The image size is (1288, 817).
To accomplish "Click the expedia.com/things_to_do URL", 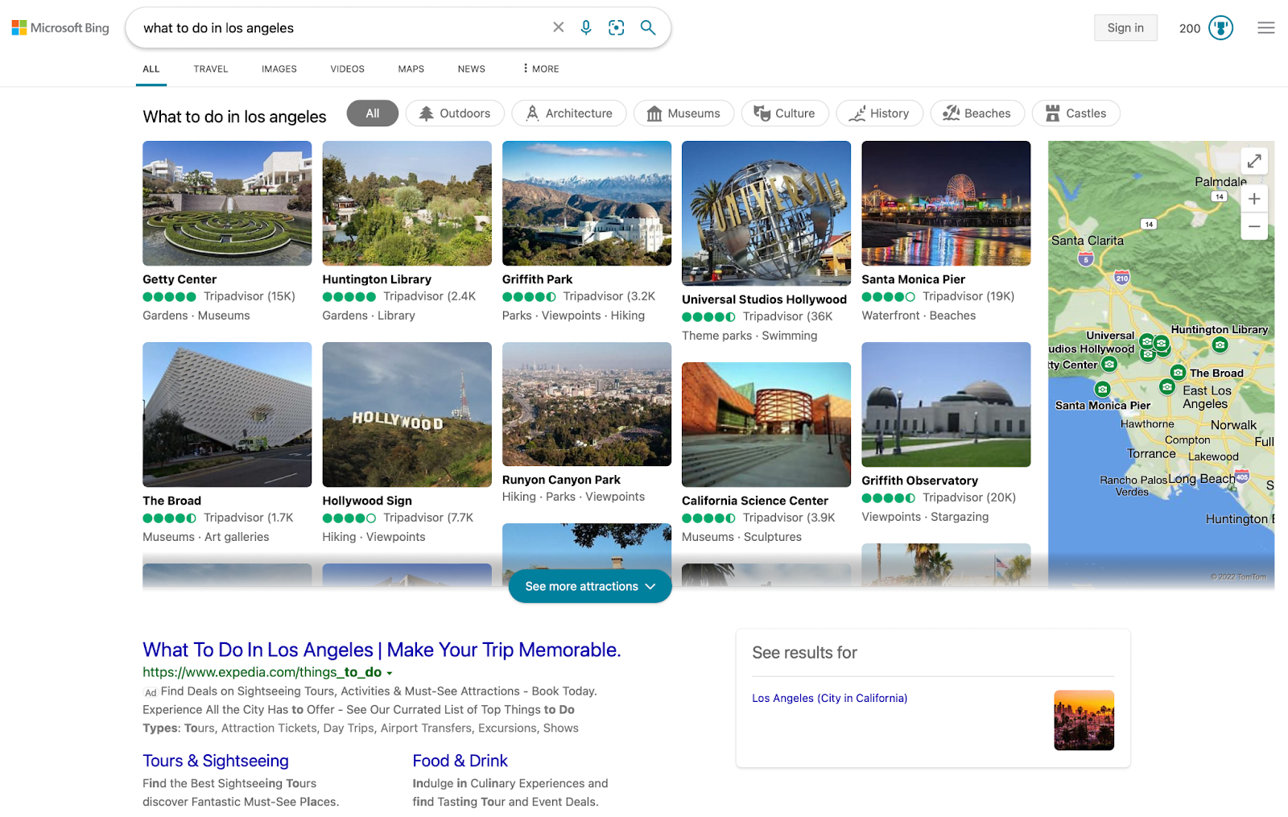I will point(262,672).
